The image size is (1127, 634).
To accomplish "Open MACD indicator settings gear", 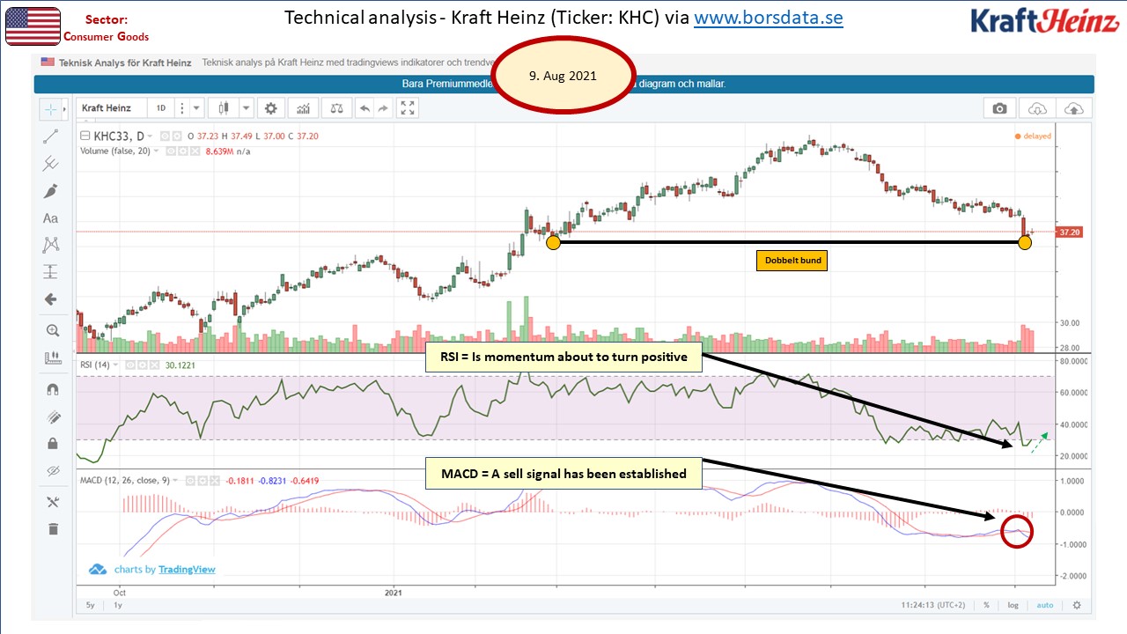I will click(x=202, y=481).
